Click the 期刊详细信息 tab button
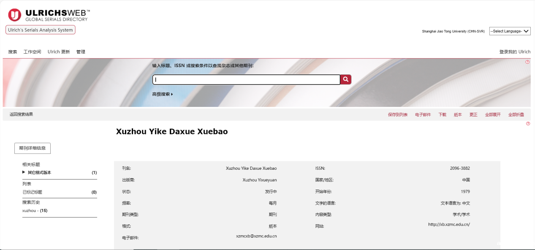 pyautogui.click(x=33, y=148)
